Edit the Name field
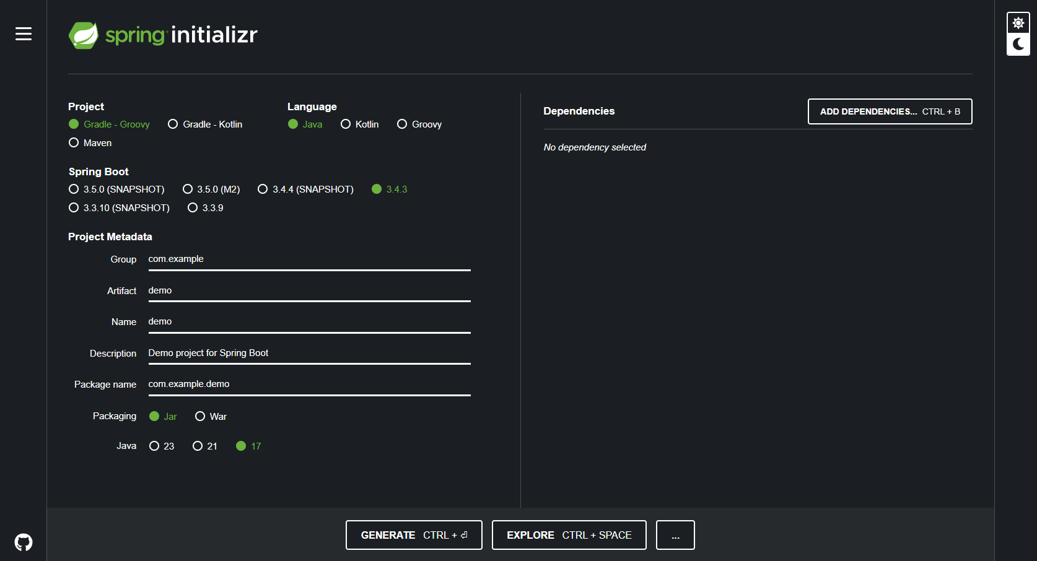The height and width of the screenshot is (561, 1037). pyautogui.click(x=310, y=322)
